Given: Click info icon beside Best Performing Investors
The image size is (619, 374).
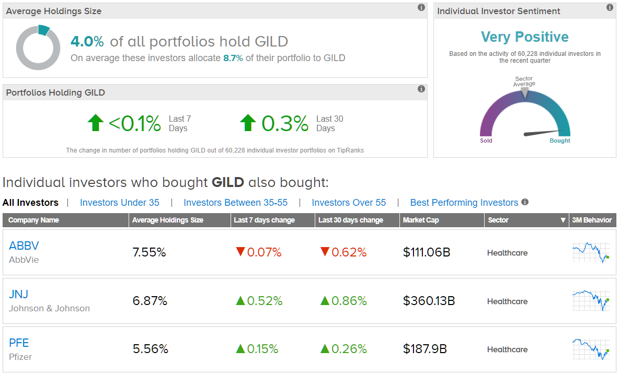Looking at the screenshot, I should (x=525, y=202).
